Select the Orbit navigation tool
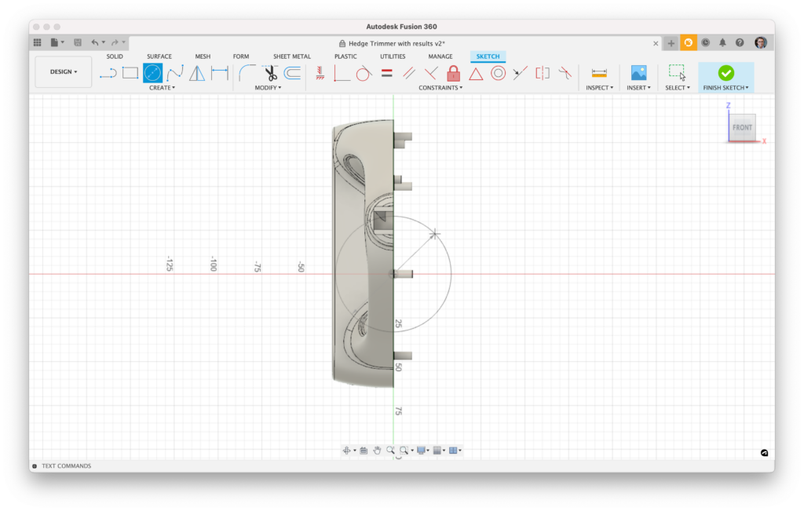 tap(346, 450)
